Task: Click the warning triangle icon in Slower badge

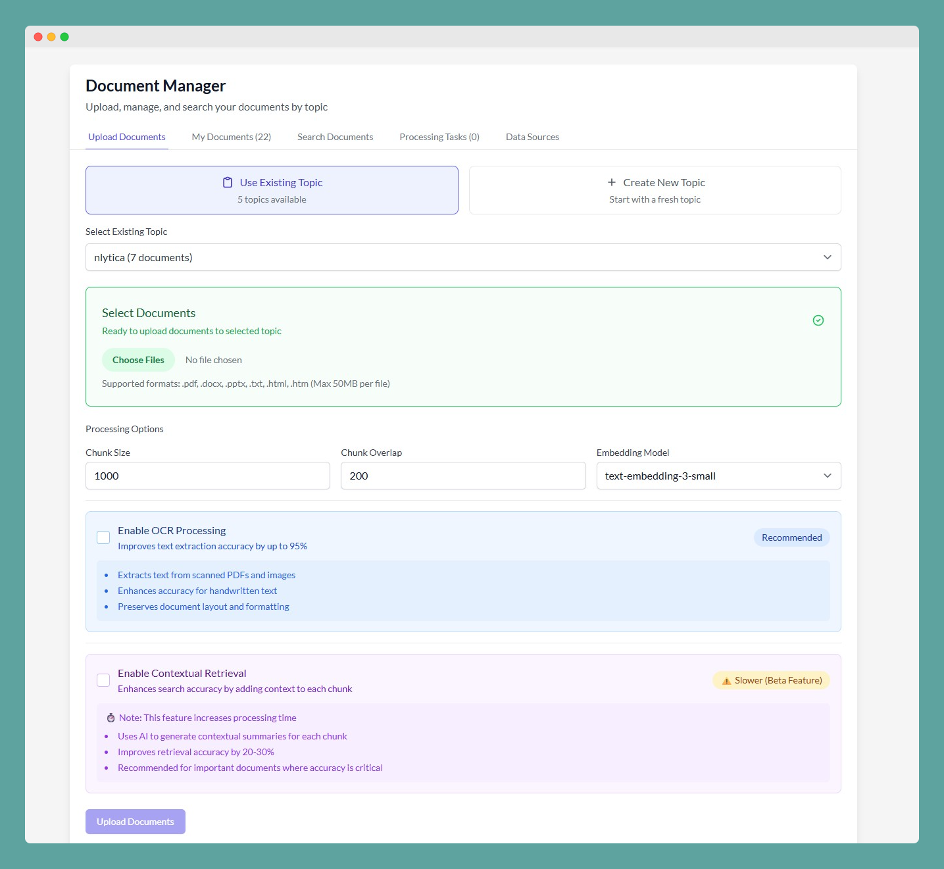Action: coord(726,681)
